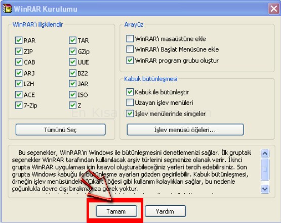The width and height of the screenshot is (281, 223).
Task: Click the 'Arayüz' group label
Action: pos(134,24)
